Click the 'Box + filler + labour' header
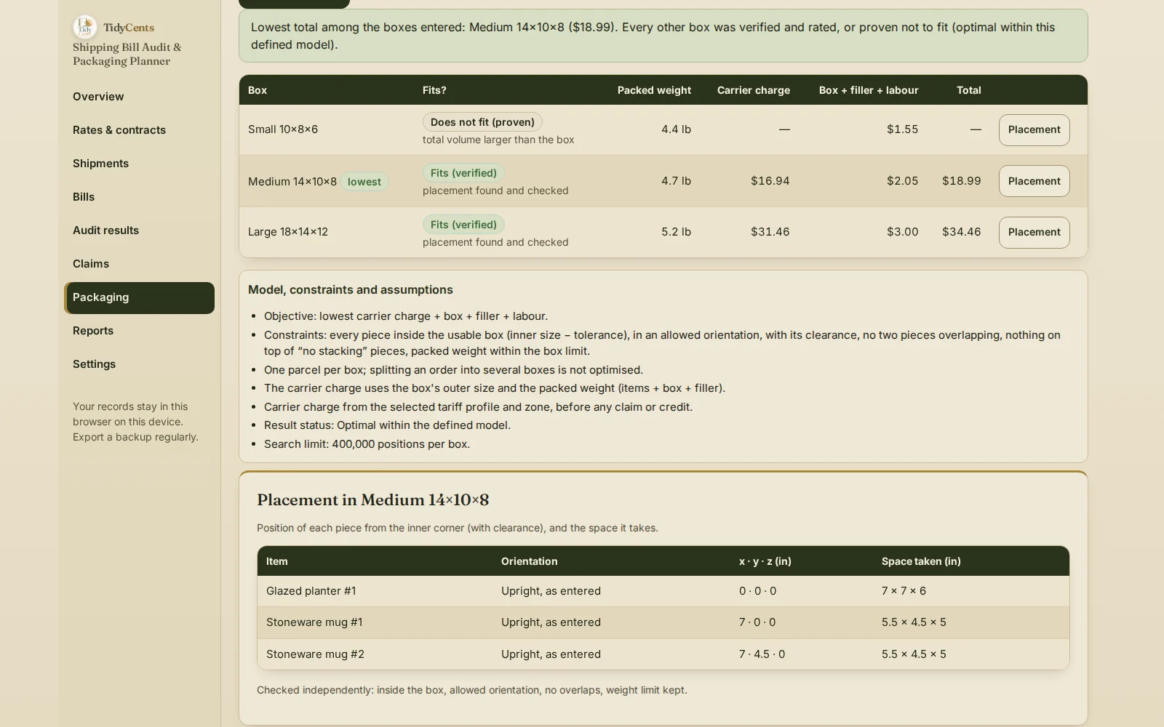 coord(869,90)
